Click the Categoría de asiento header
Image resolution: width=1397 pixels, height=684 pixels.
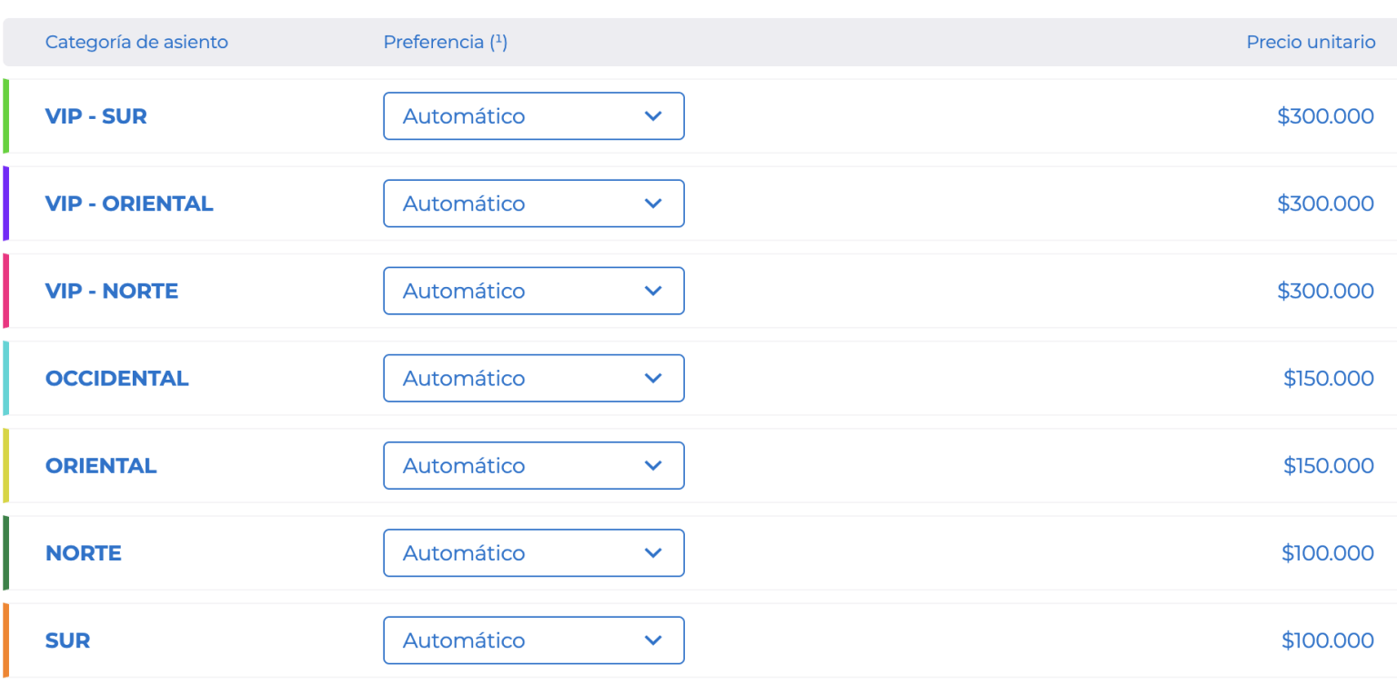coord(136,42)
